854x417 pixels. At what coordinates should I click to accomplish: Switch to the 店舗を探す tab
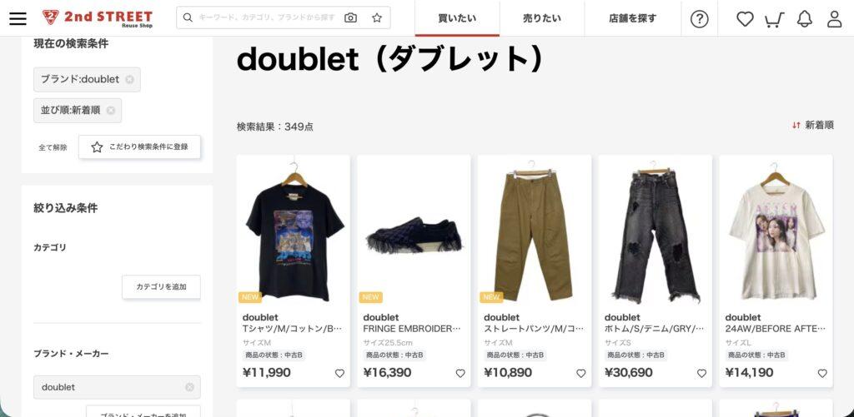click(x=632, y=18)
